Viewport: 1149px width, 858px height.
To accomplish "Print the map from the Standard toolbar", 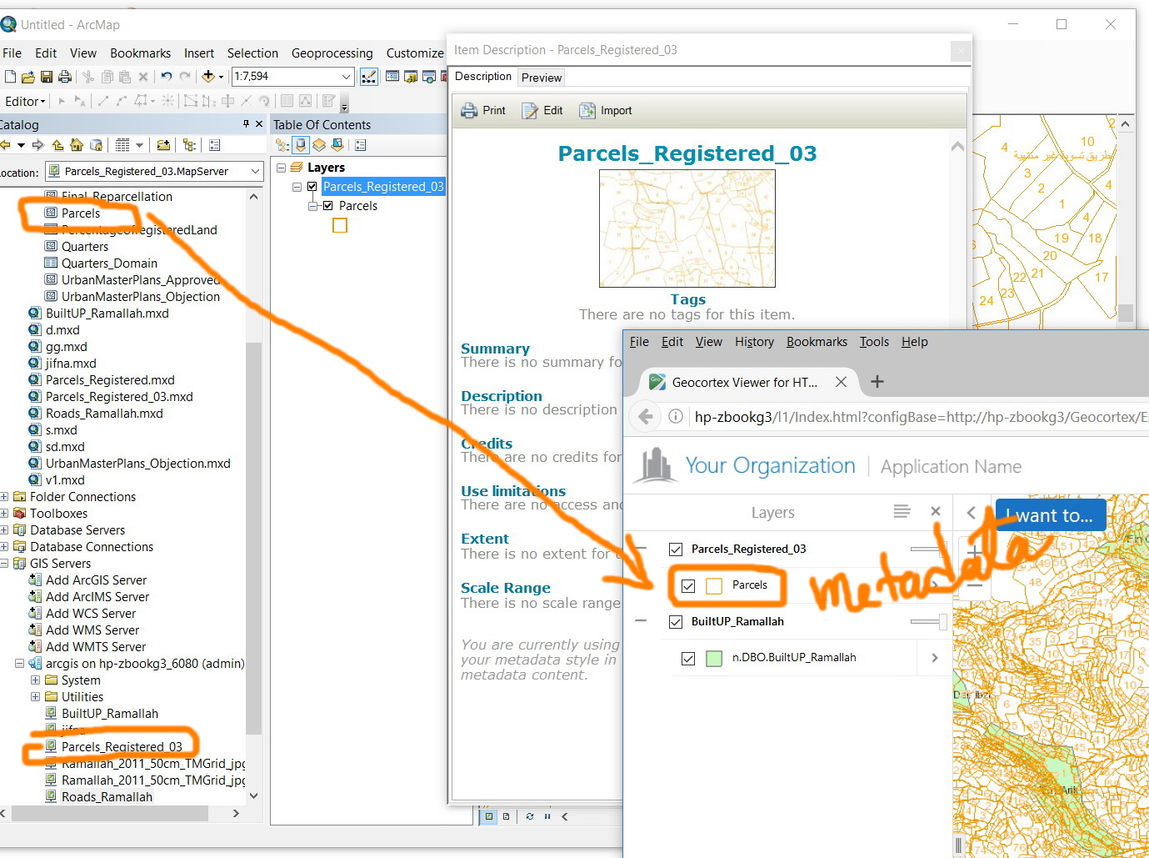I will [64, 77].
